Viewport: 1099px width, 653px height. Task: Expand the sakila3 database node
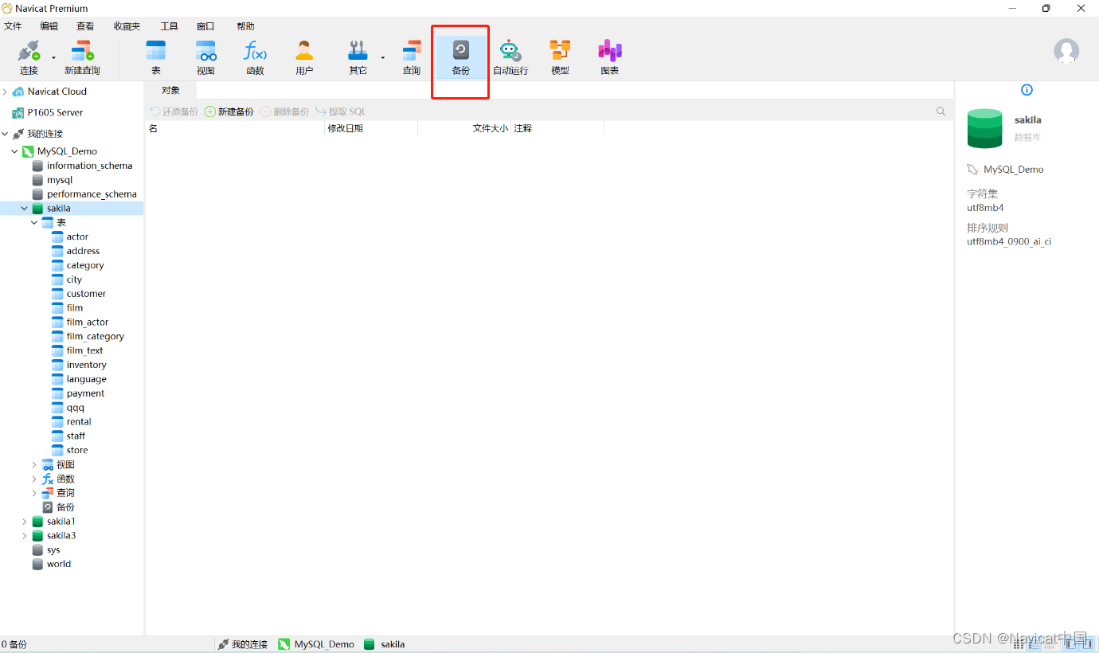(25, 536)
